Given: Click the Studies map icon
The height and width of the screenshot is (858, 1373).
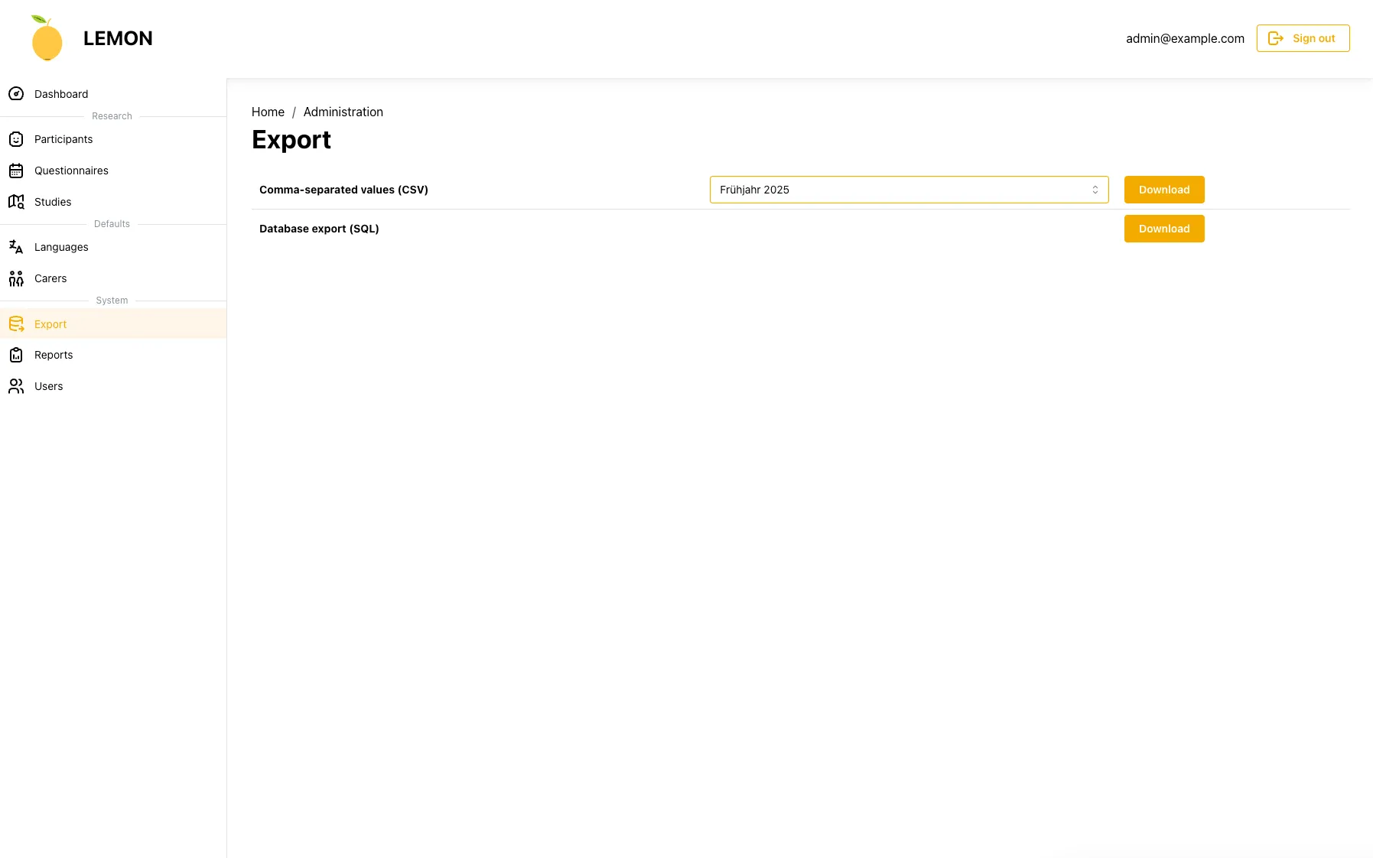Looking at the screenshot, I should pyautogui.click(x=17, y=202).
